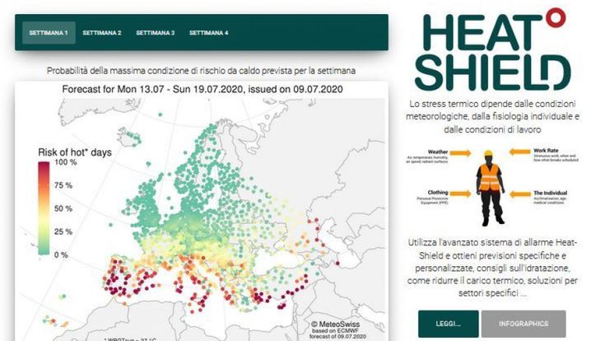Viewport: 605px width, 341px height.
Task: Click the 'Weather' label in diagram
Action: coord(438,152)
